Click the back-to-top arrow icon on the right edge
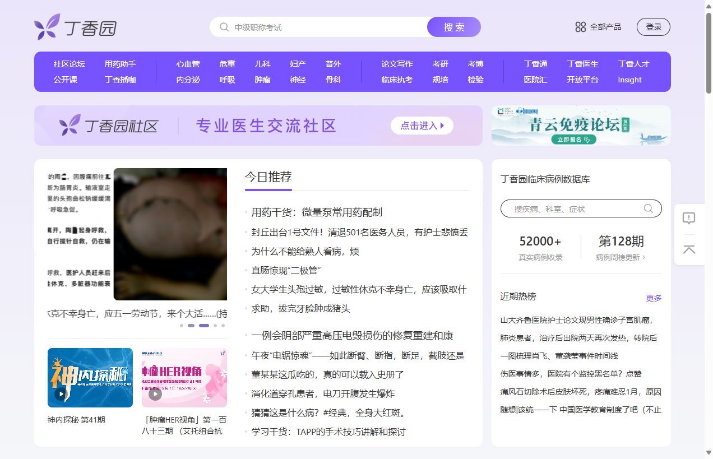713x459 pixels. [689, 249]
